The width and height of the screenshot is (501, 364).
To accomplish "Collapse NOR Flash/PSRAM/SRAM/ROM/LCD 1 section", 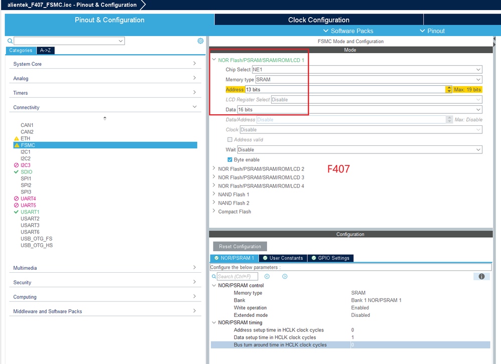I will tap(214, 60).
